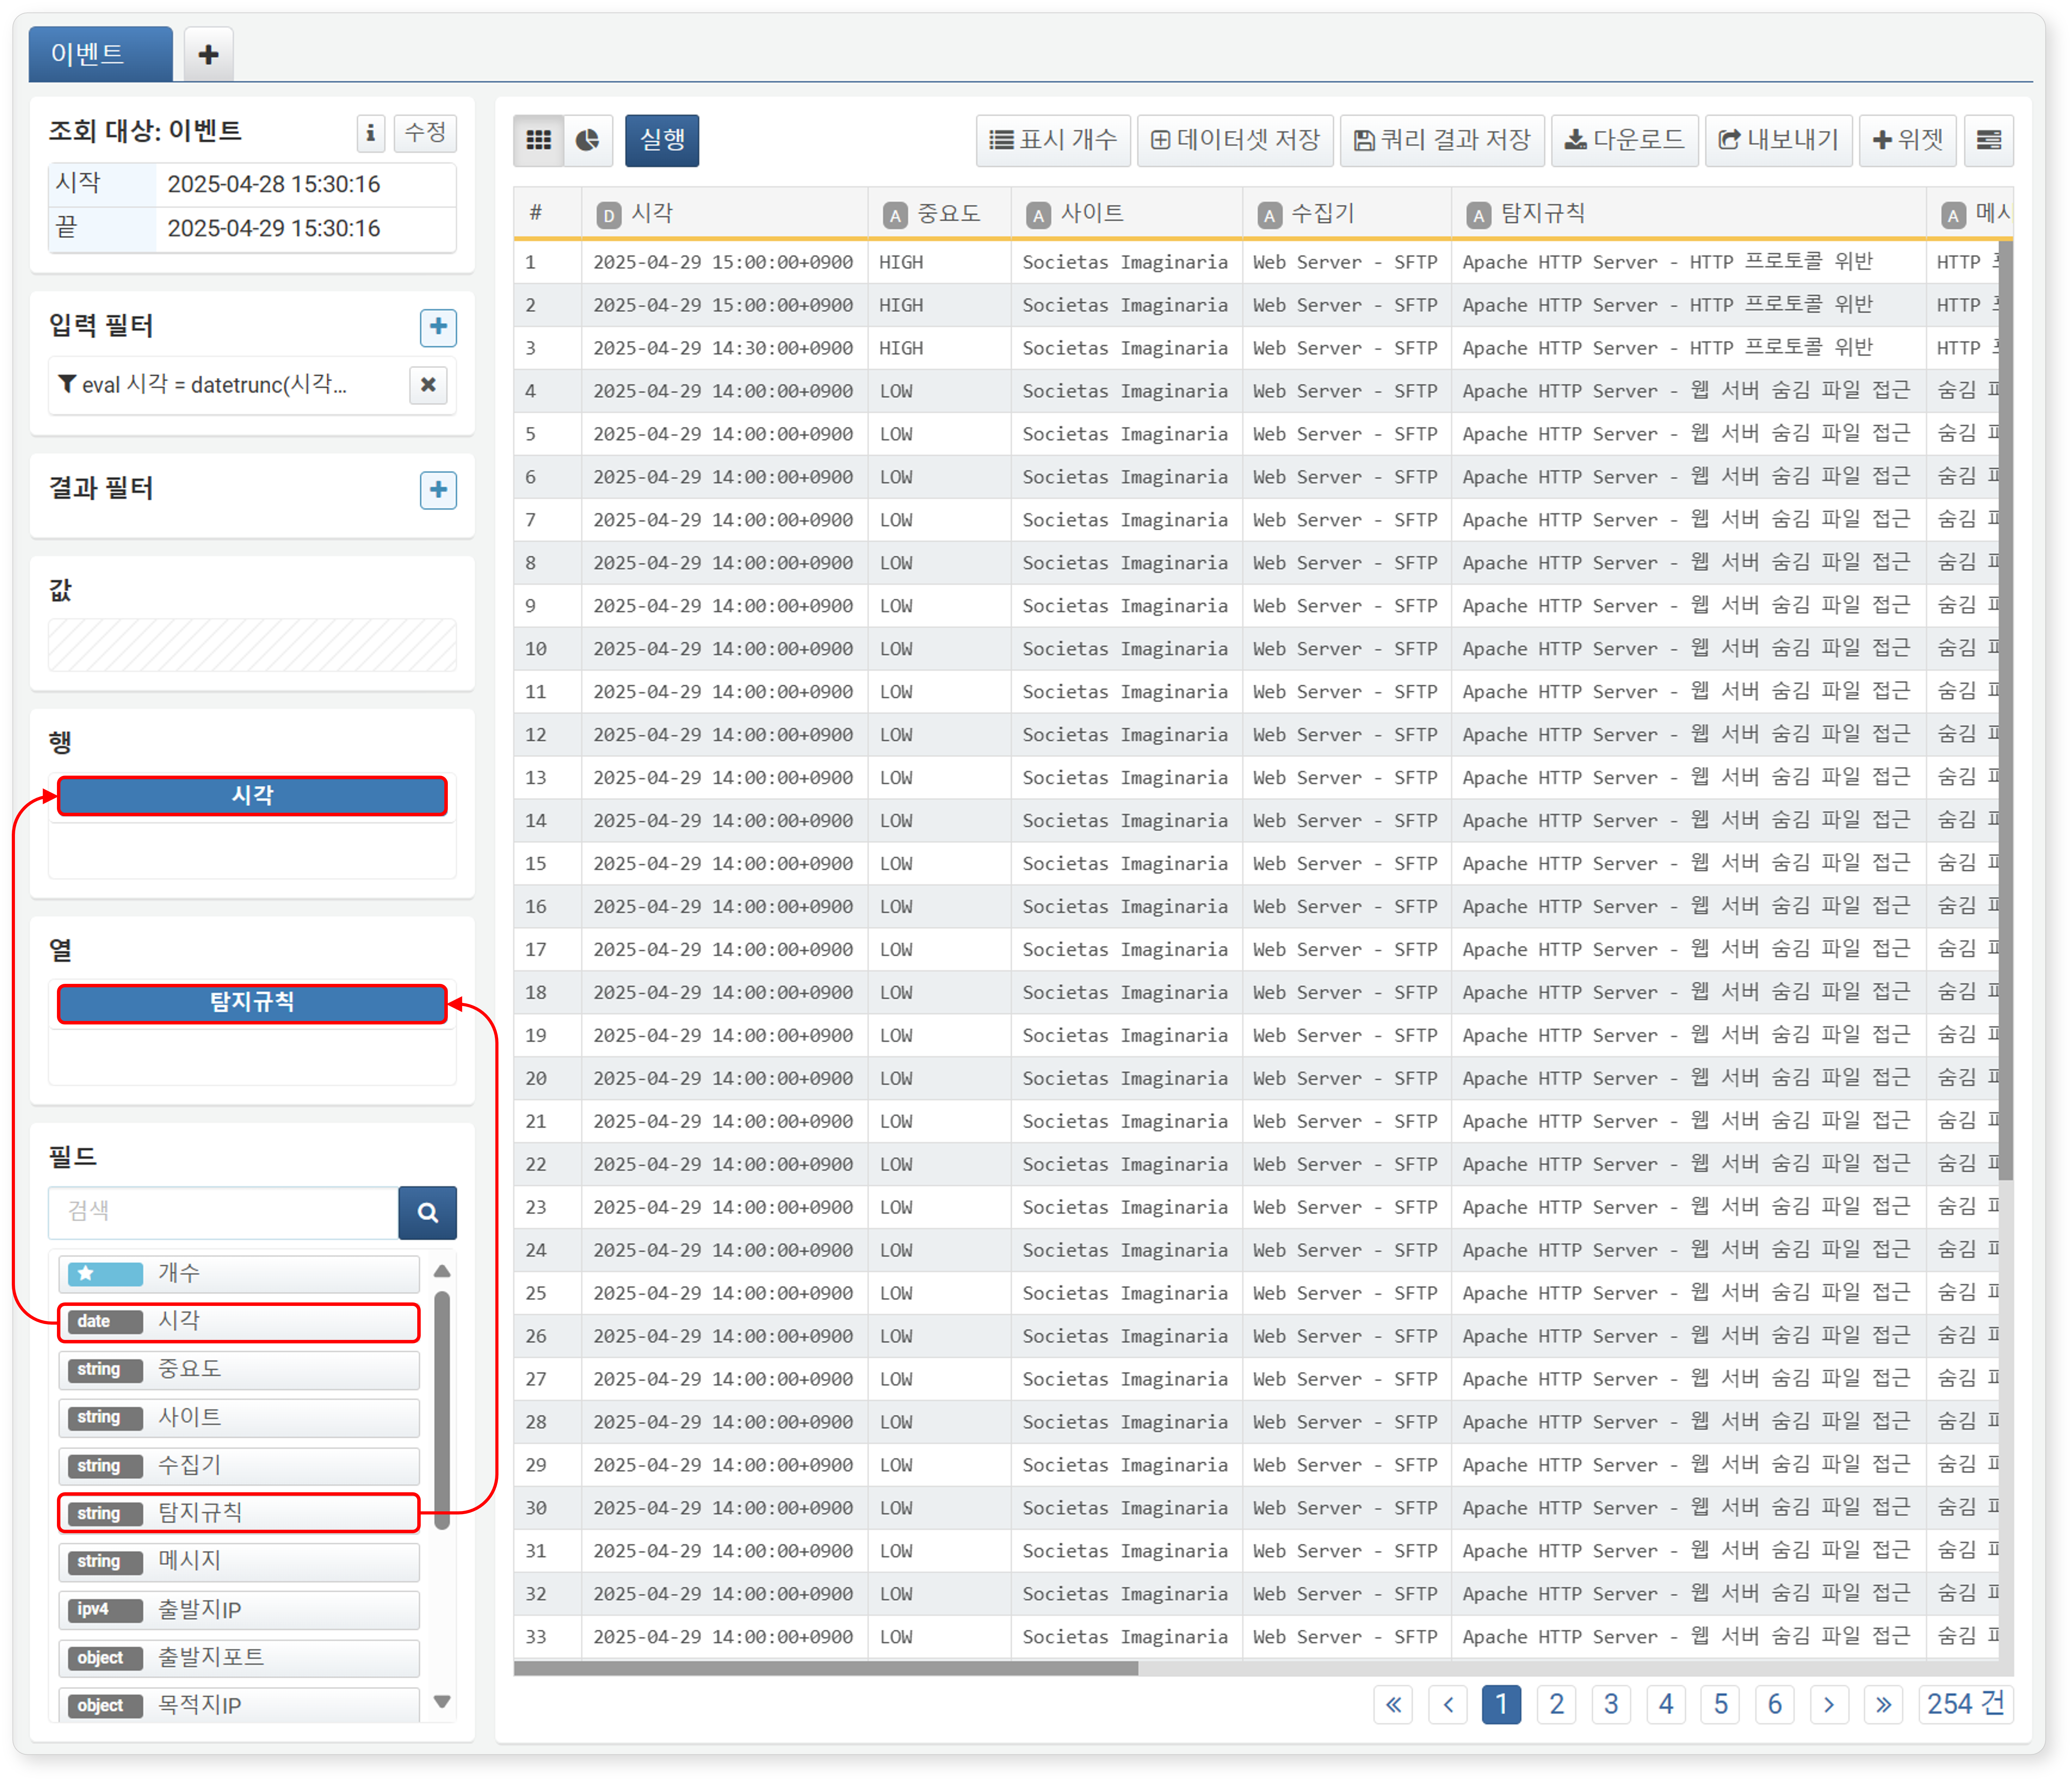Switch to table grid view
The image size is (2072, 1781).
(x=539, y=140)
